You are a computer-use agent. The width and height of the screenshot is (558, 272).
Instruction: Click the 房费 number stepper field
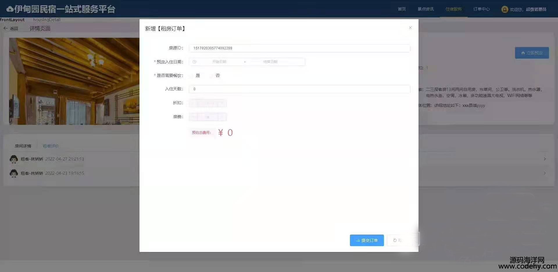[208, 117]
